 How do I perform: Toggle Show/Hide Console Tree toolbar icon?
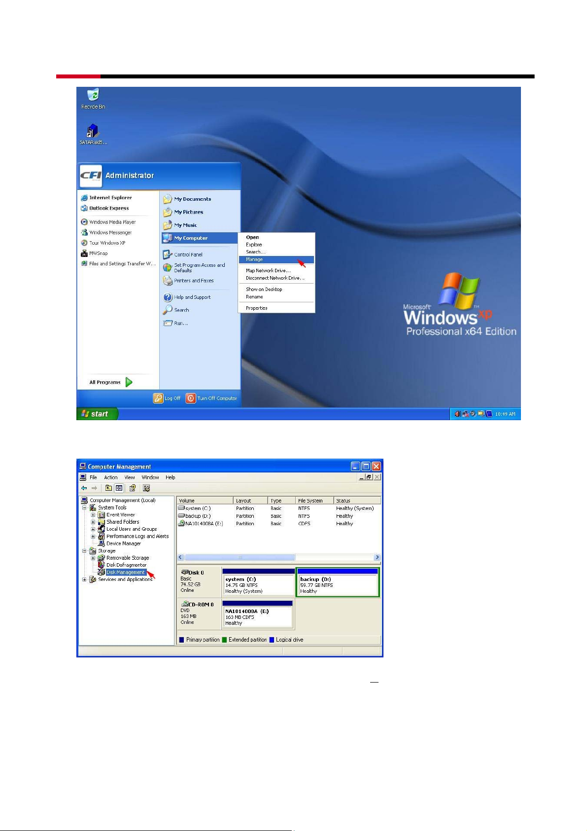[119, 488]
